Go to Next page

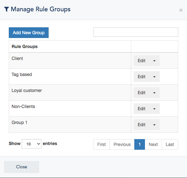pos(153,144)
